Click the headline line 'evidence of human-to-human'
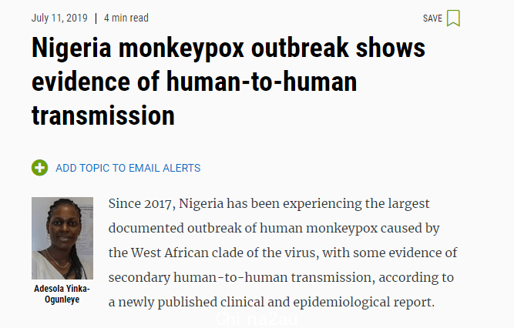Viewport: 514px width, 328px height. click(x=194, y=82)
